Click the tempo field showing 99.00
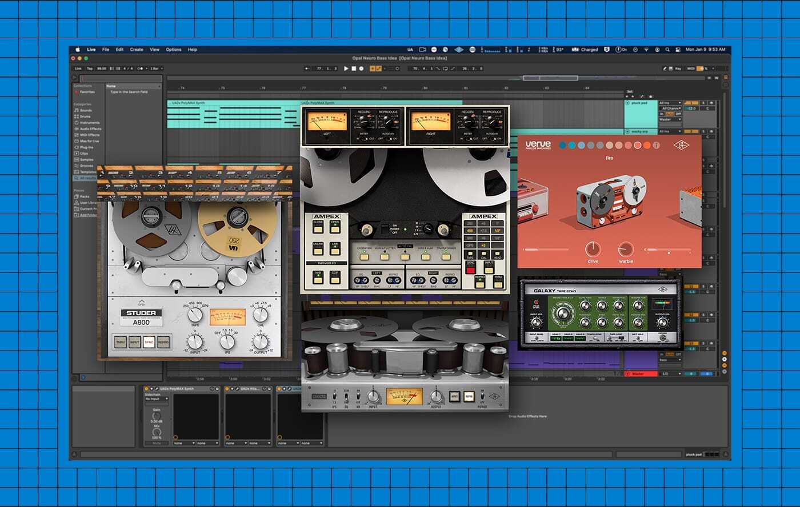800x507 pixels. [102, 69]
